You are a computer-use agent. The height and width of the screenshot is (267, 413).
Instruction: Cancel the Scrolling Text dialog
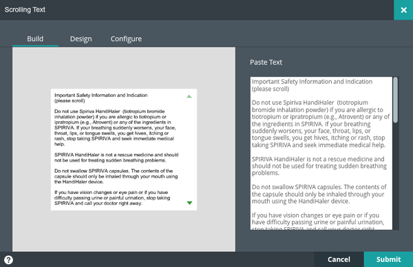point(339,259)
